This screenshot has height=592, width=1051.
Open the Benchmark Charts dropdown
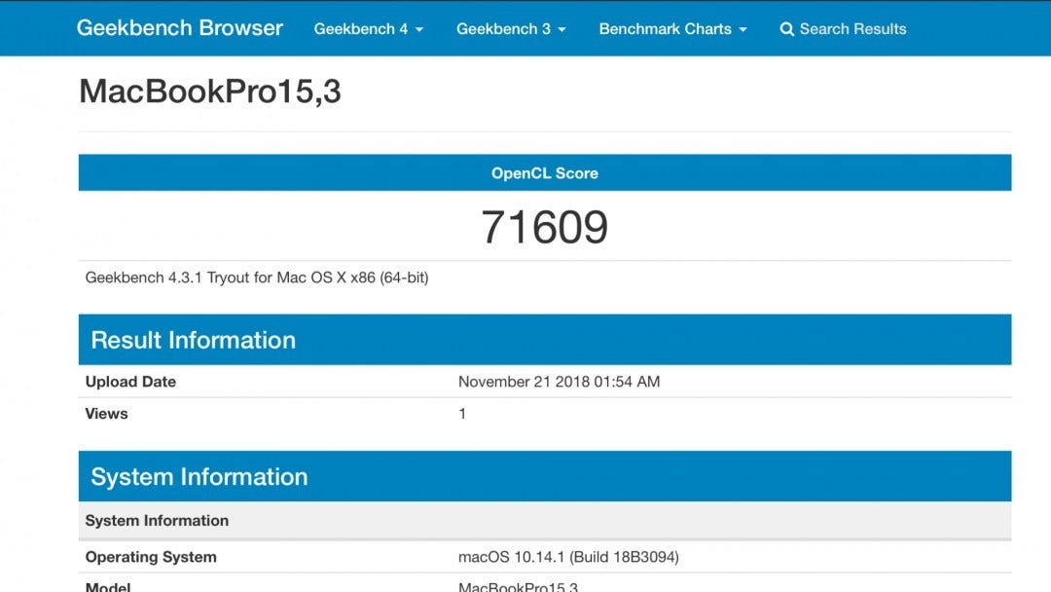tap(672, 29)
